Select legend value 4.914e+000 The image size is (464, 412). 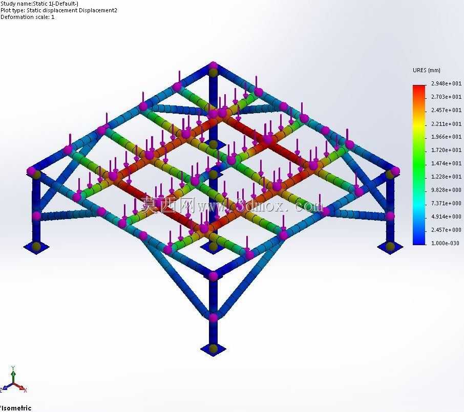click(446, 216)
